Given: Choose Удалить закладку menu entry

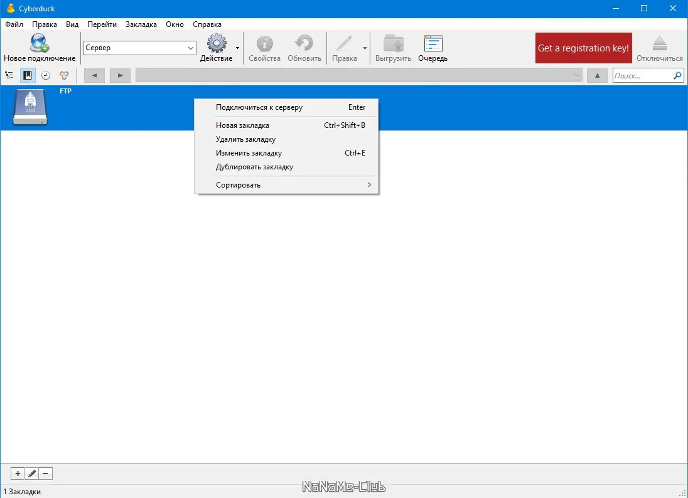Looking at the screenshot, I should click(286, 139).
